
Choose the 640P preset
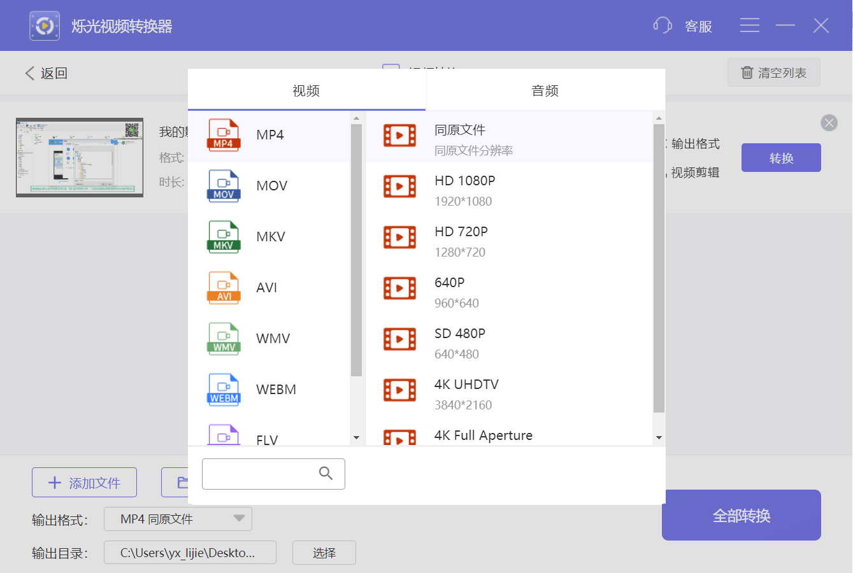click(510, 289)
